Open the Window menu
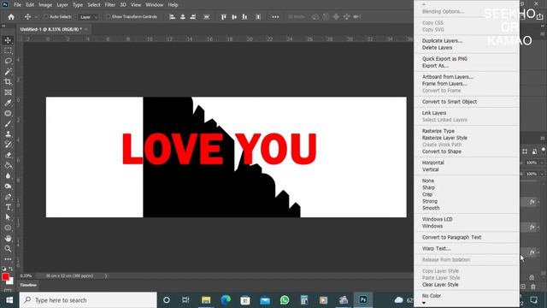 click(154, 5)
